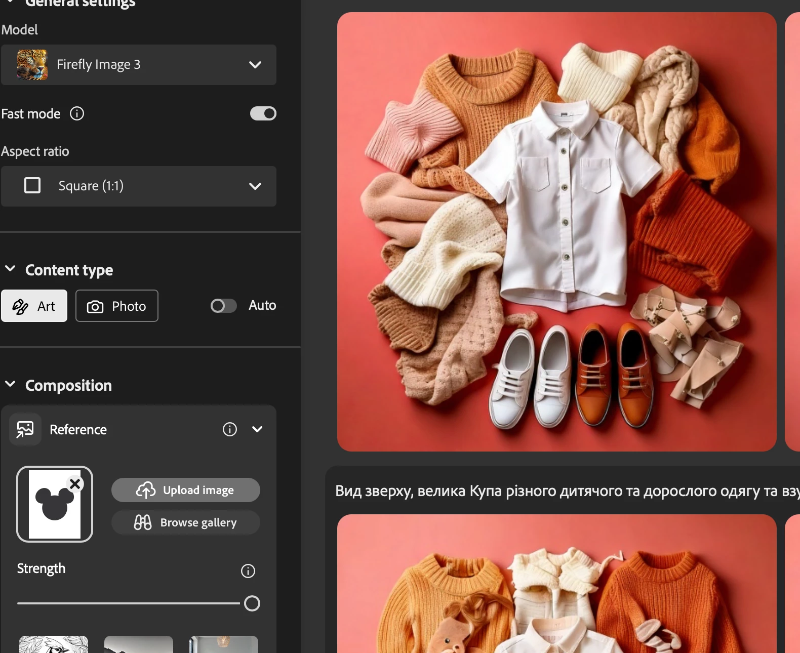The height and width of the screenshot is (653, 800).
Task: Collapse the Content type section
Action: coord(10,269)
